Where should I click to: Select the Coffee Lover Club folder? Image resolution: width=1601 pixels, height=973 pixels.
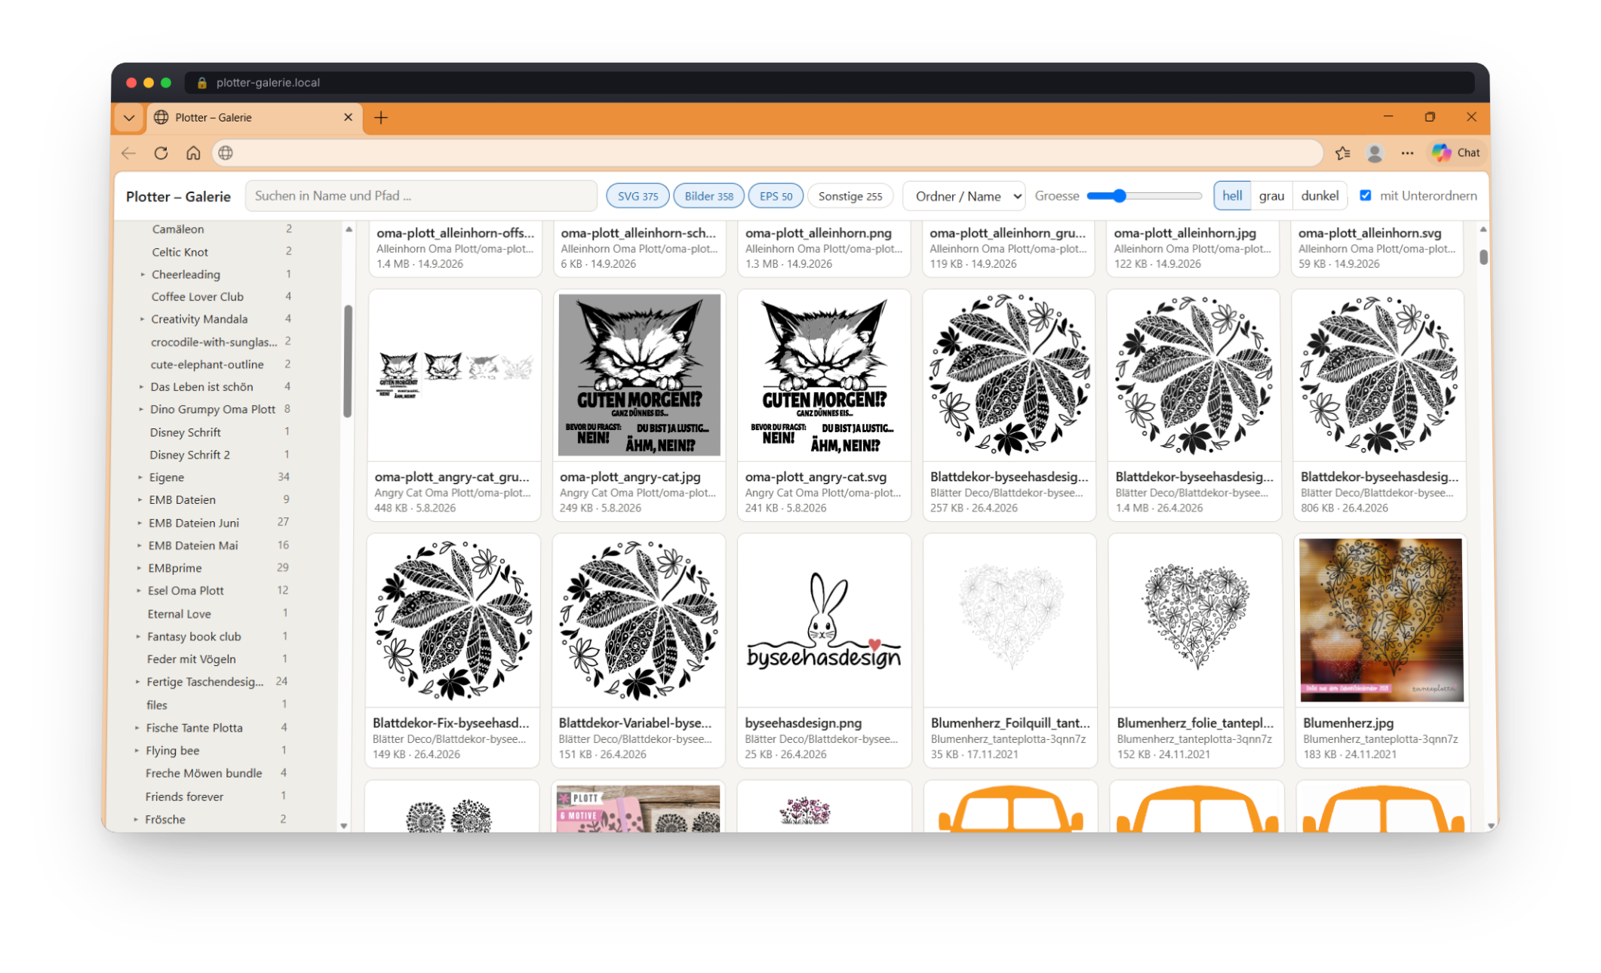point(197,296)
